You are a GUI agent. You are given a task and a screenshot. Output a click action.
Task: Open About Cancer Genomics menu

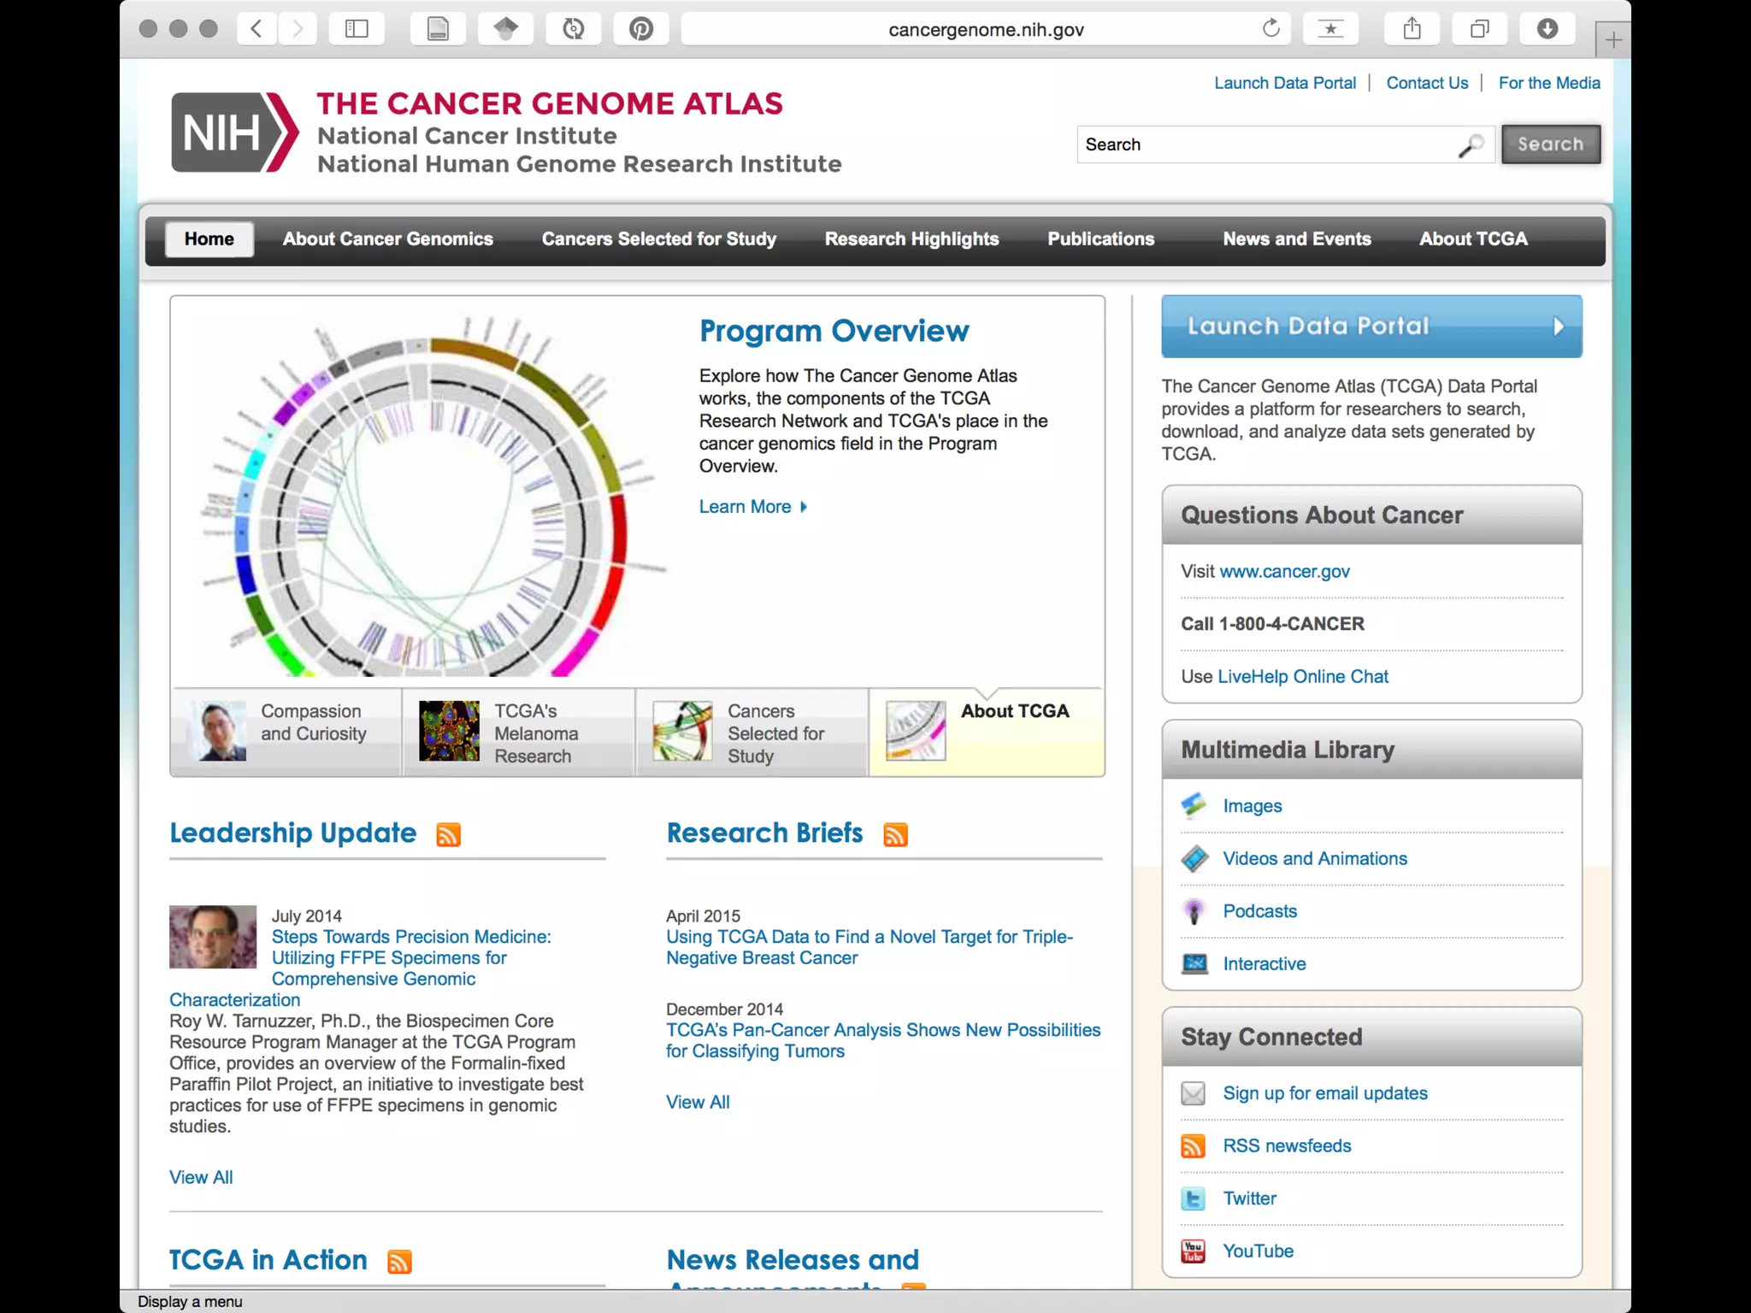[387, 239]
